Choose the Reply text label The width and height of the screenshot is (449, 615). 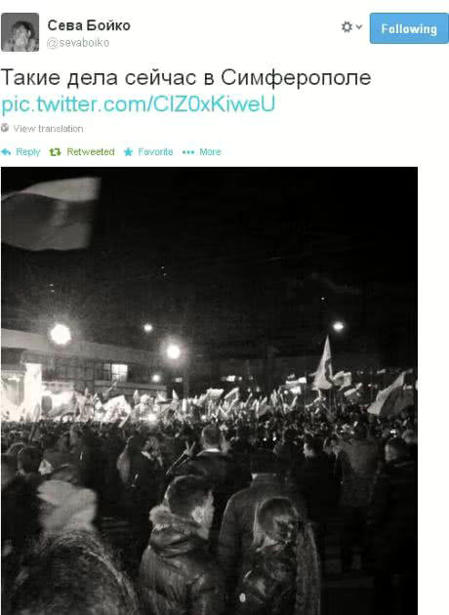28,151
